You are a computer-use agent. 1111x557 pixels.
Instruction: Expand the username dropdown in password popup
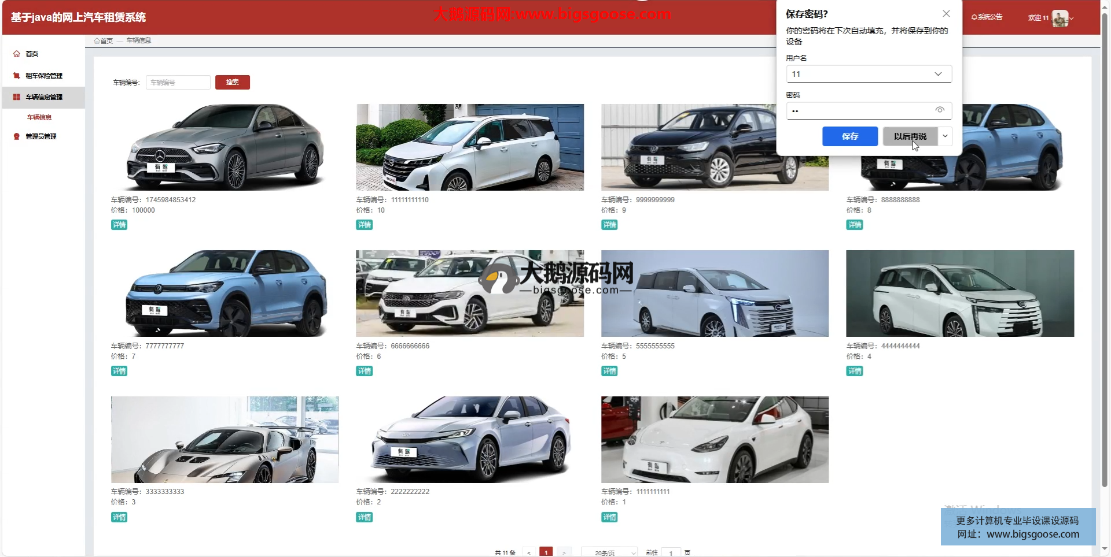pos(938,74)
